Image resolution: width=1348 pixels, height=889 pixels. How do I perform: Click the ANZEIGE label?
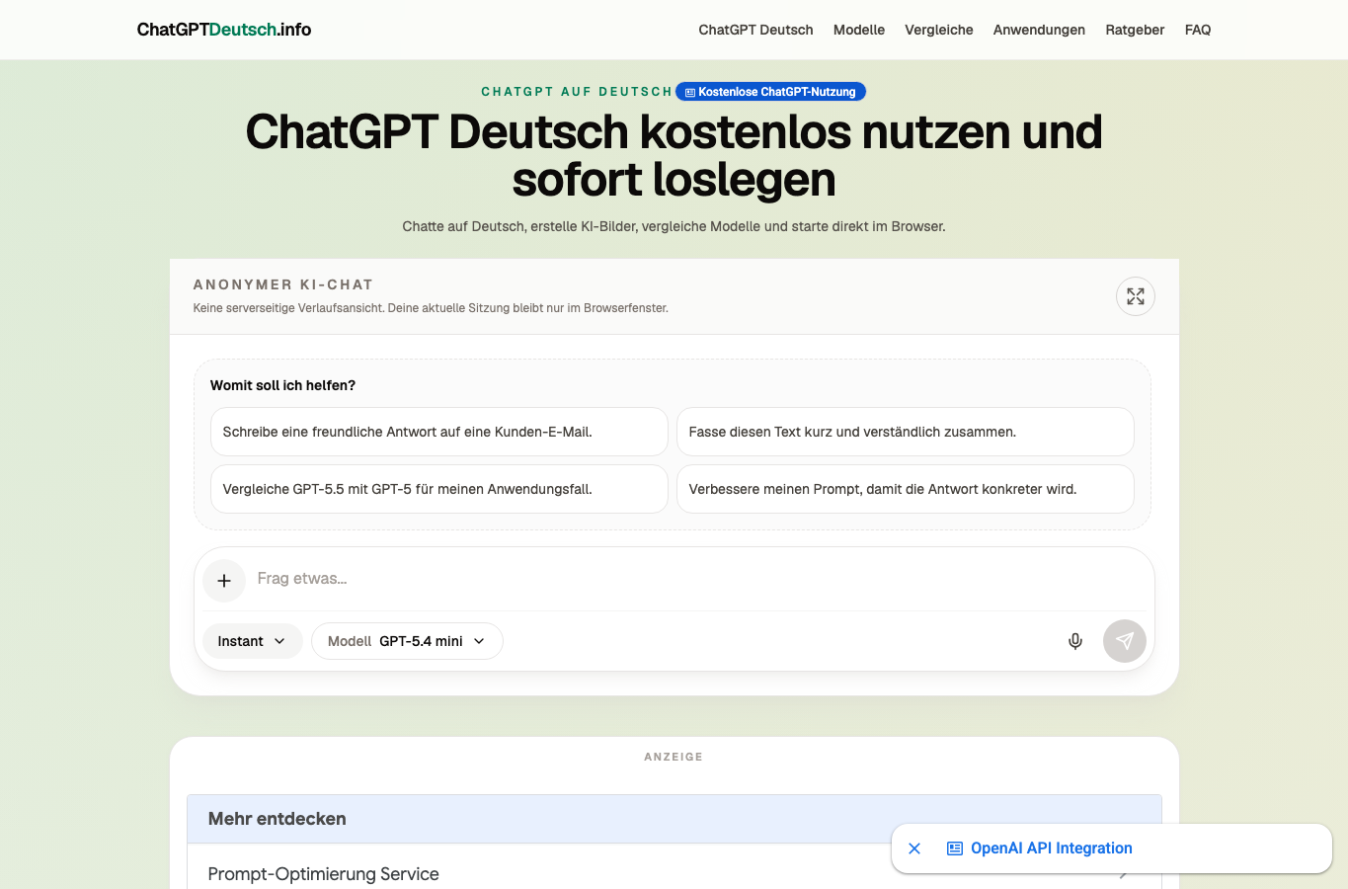pyautogui.click(x=674, y=757)
